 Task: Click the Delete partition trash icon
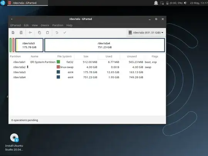21,32
